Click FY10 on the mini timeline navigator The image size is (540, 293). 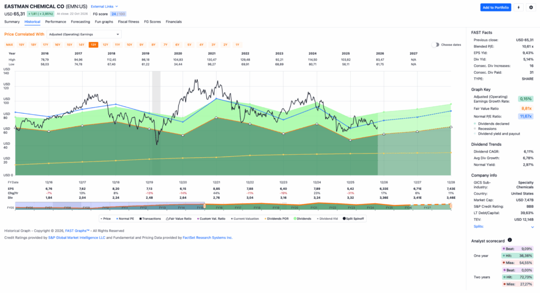pos(105,208)
